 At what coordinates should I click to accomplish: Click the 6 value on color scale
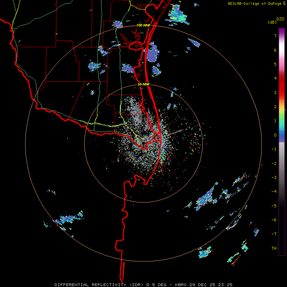275,50
